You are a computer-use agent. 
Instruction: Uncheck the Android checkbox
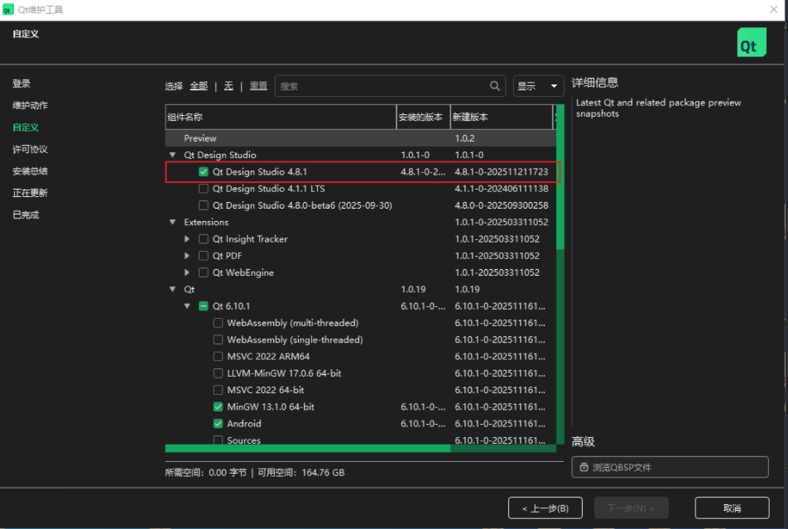pos(218,423)
